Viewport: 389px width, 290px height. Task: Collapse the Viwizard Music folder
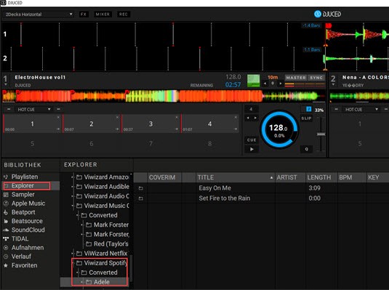point(72,206)
